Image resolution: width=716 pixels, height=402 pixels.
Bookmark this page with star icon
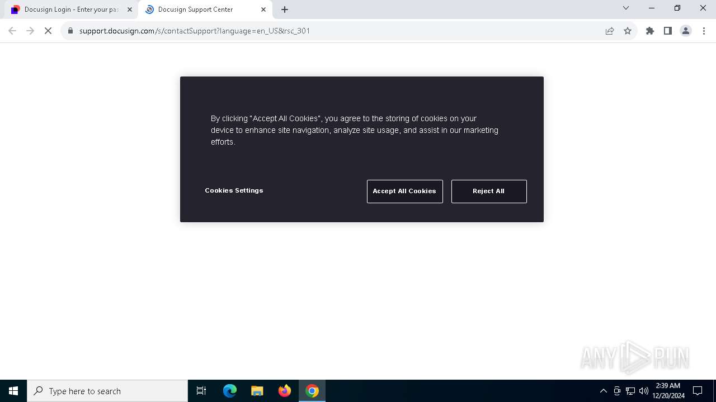628,31
